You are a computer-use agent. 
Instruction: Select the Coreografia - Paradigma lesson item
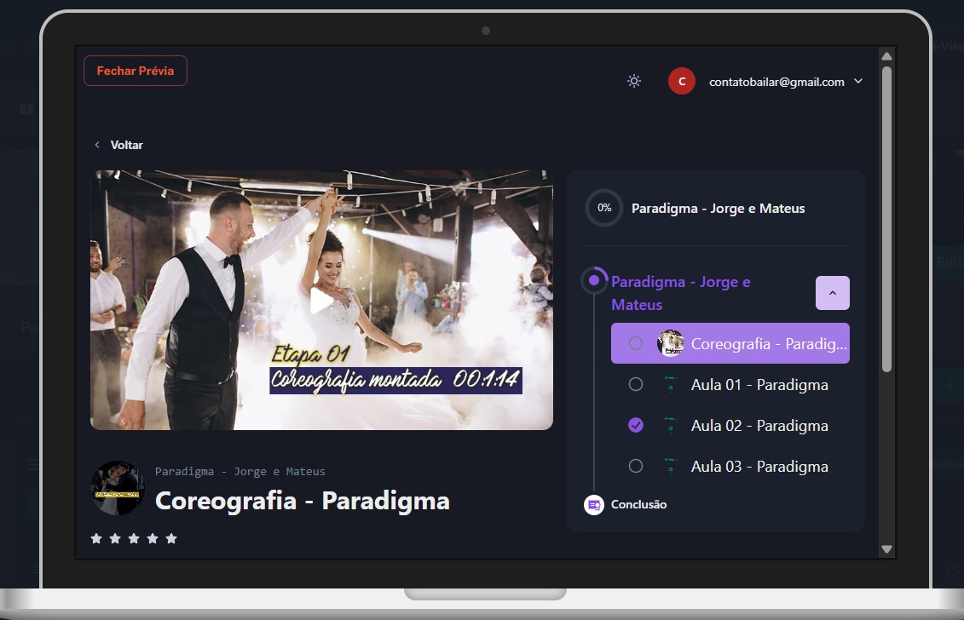tap(767, 344)
